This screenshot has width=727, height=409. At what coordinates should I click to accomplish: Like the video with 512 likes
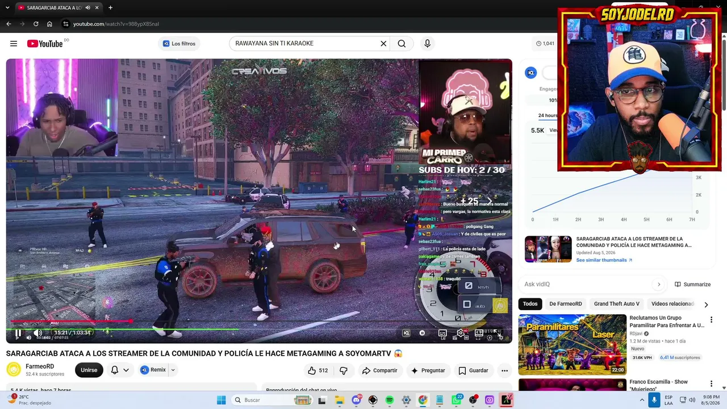pyautogui.click(x=318, y=370)
